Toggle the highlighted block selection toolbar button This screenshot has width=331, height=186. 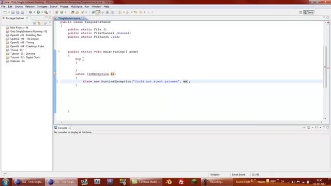(98, 12)
